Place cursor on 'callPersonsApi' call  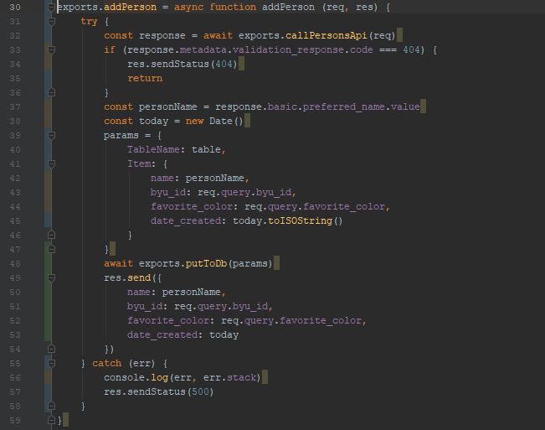tap(326, 35)
